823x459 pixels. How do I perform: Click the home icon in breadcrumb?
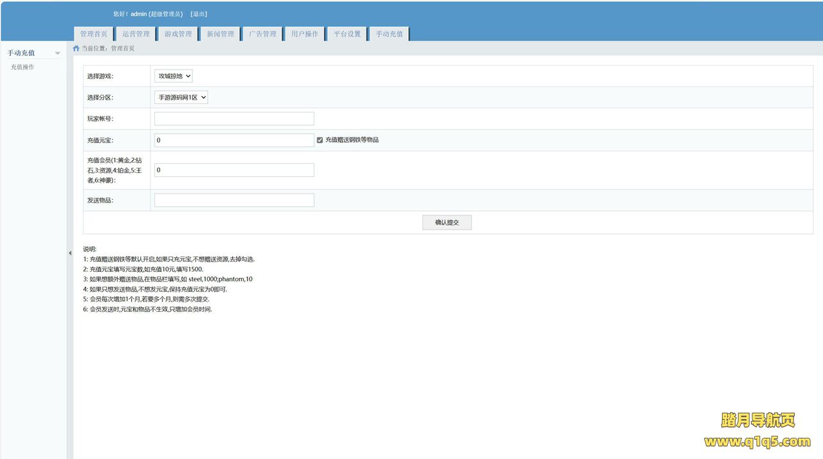tap(77, 48)
